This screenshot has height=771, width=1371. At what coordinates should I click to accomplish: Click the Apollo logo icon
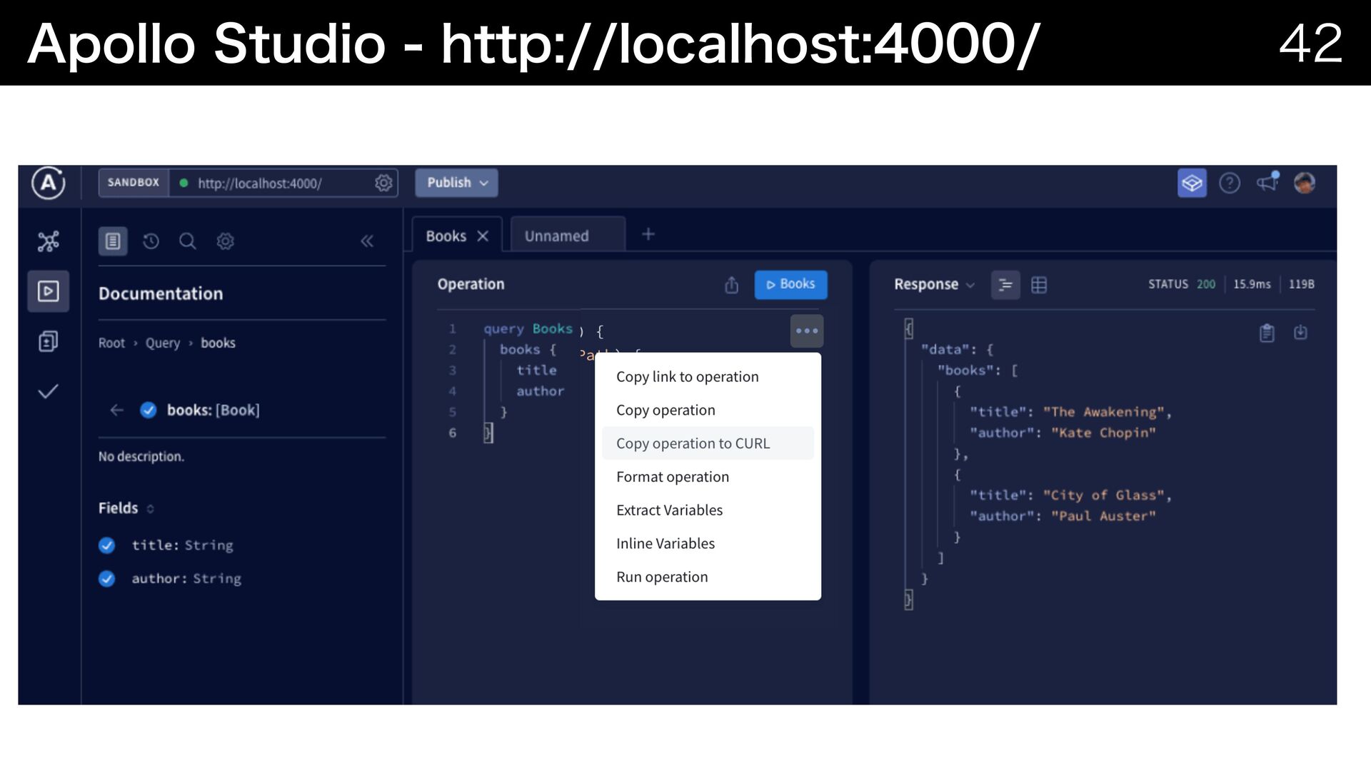pos(48,183)
